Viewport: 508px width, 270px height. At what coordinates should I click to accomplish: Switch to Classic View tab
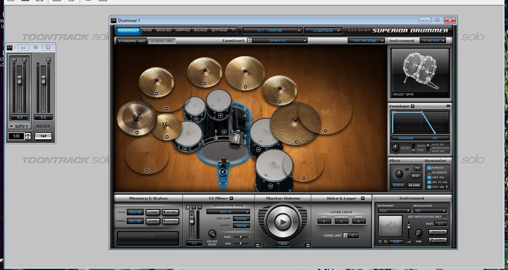(162, 41)
